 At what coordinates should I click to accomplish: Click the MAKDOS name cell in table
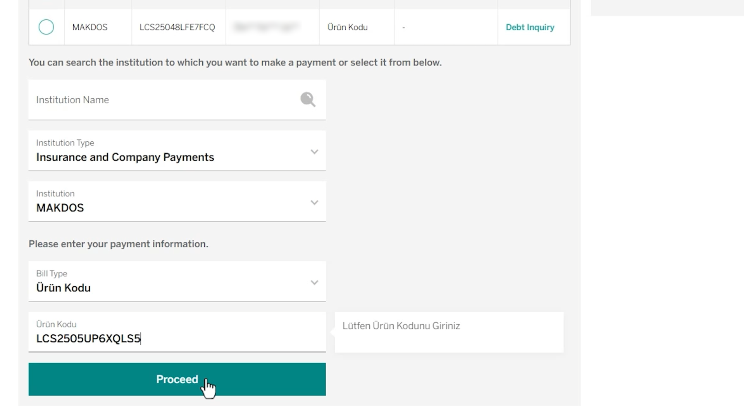90,27
